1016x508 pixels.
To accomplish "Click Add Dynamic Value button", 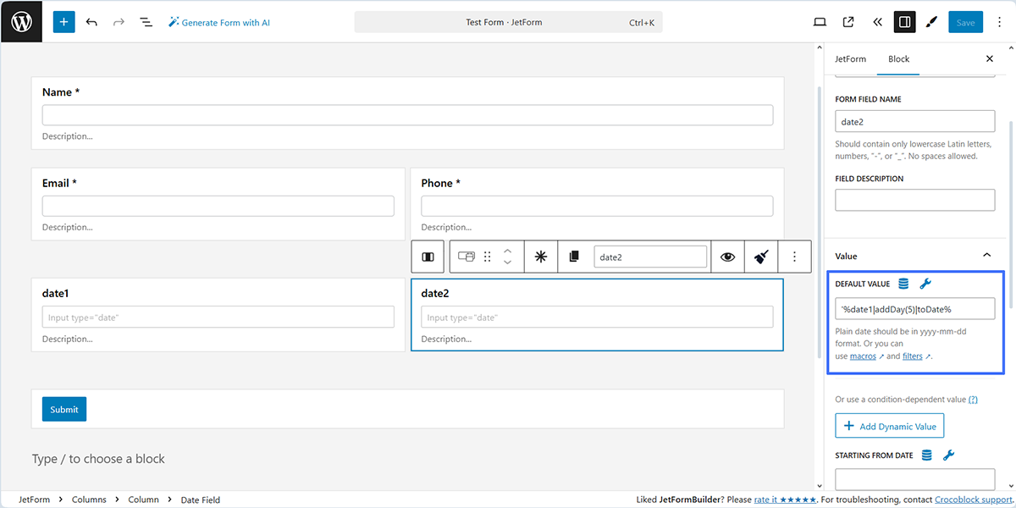I will (890, 426).
